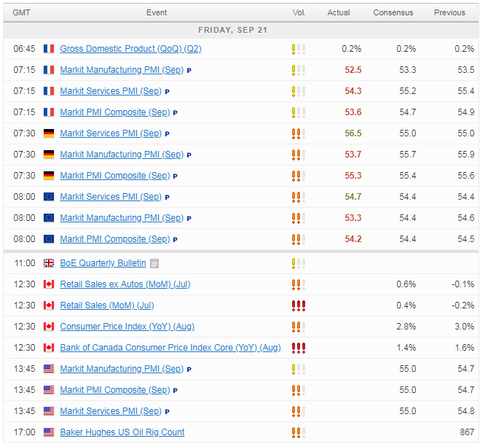Click preliminary 'P' marker on France Markit Manufacturing PMI
Screen dimensions: 480x444
click(x=189, y=71)
